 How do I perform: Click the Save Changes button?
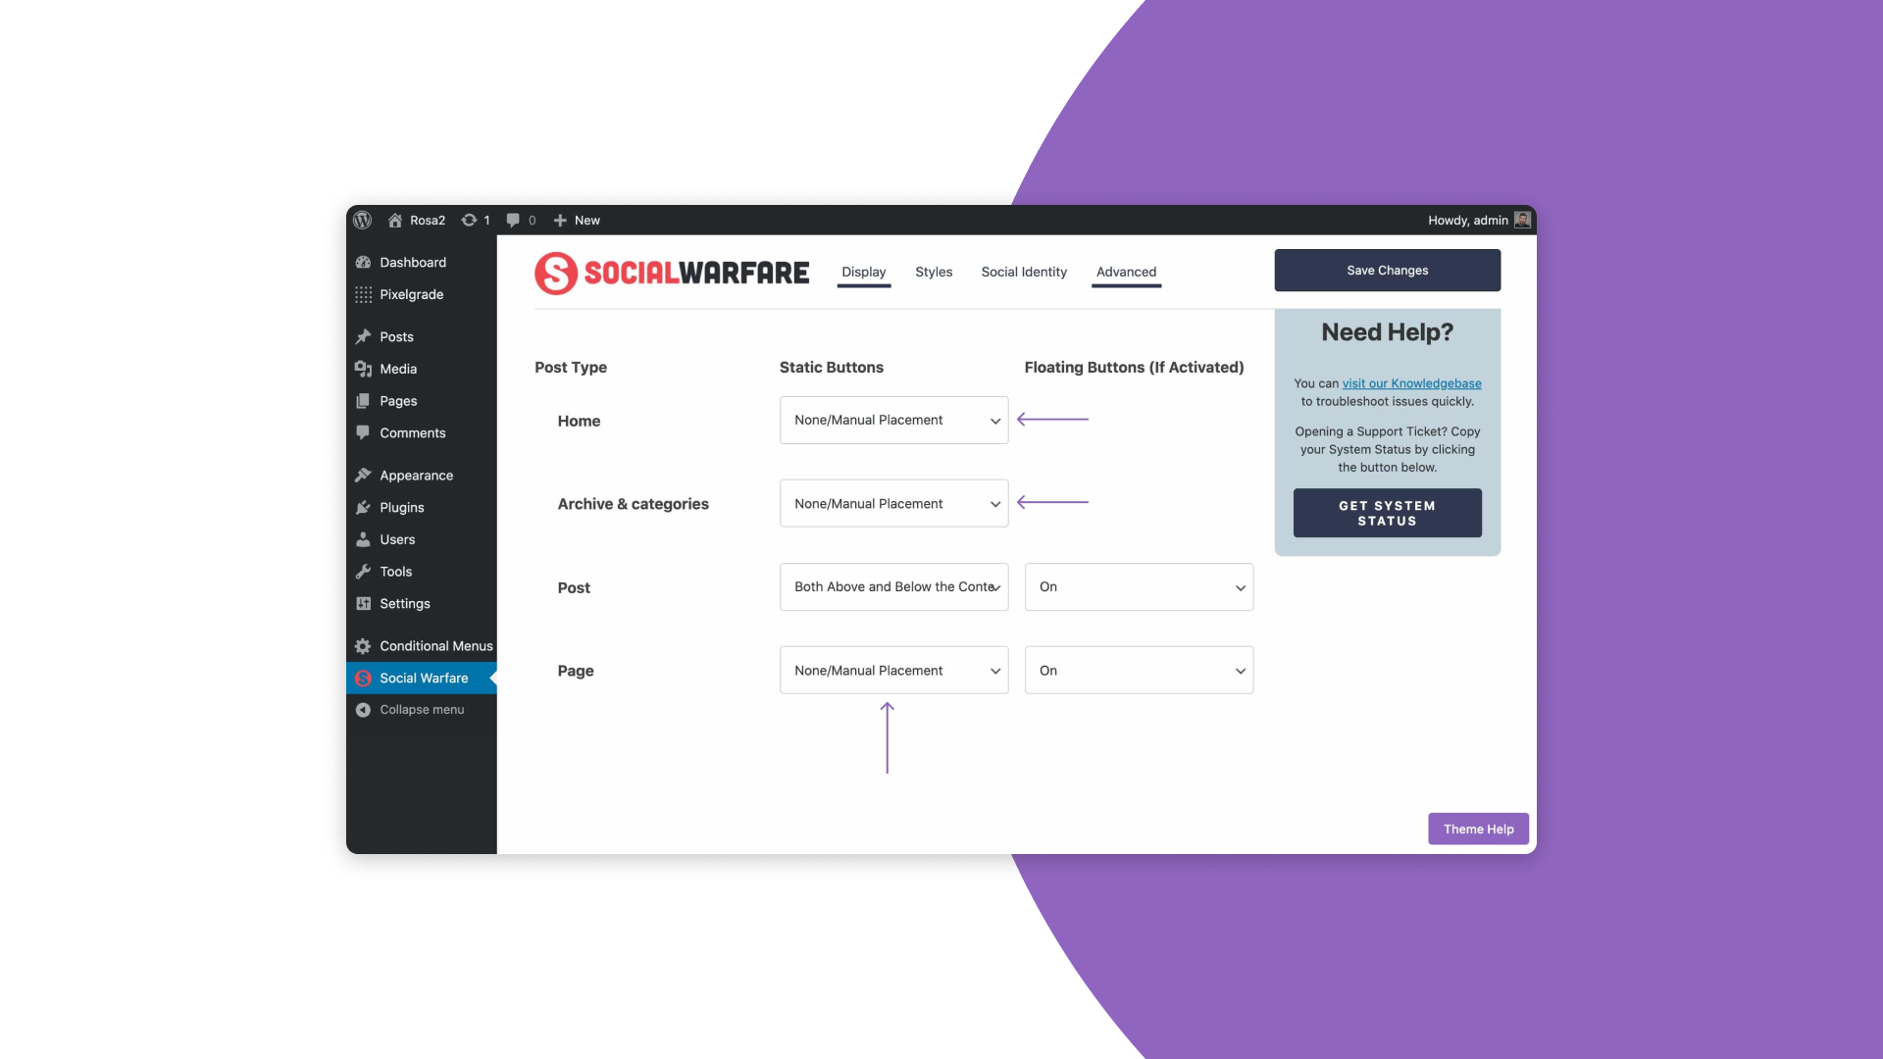pos(1387,271)
